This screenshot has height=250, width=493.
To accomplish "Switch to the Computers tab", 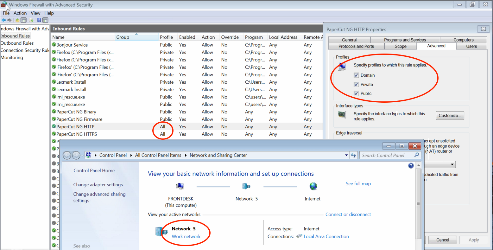I will click(x=464, y=40).
